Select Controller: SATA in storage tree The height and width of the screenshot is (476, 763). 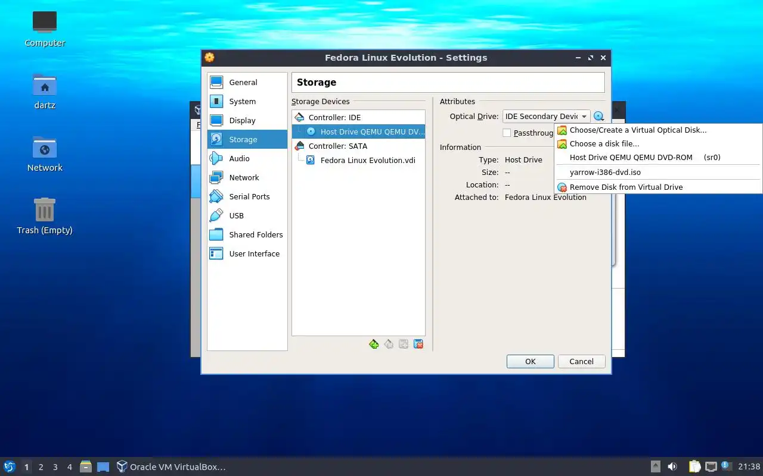[358, 146]
